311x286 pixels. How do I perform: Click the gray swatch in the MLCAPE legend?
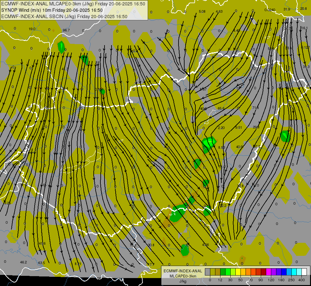pos(207,272)
